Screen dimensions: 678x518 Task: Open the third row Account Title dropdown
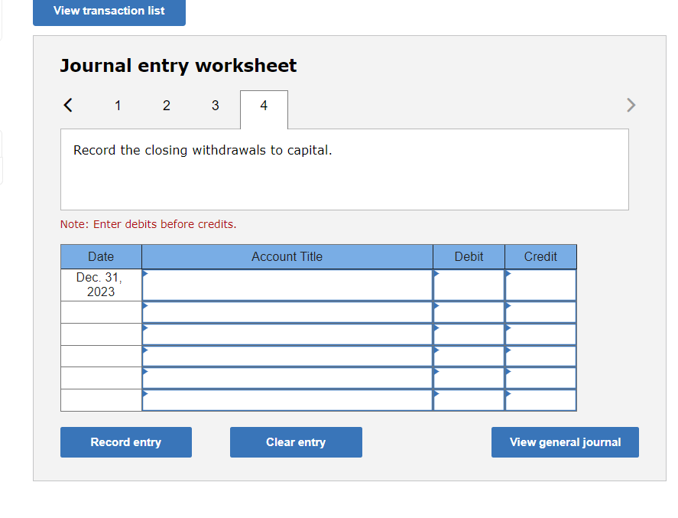point(144,327)
